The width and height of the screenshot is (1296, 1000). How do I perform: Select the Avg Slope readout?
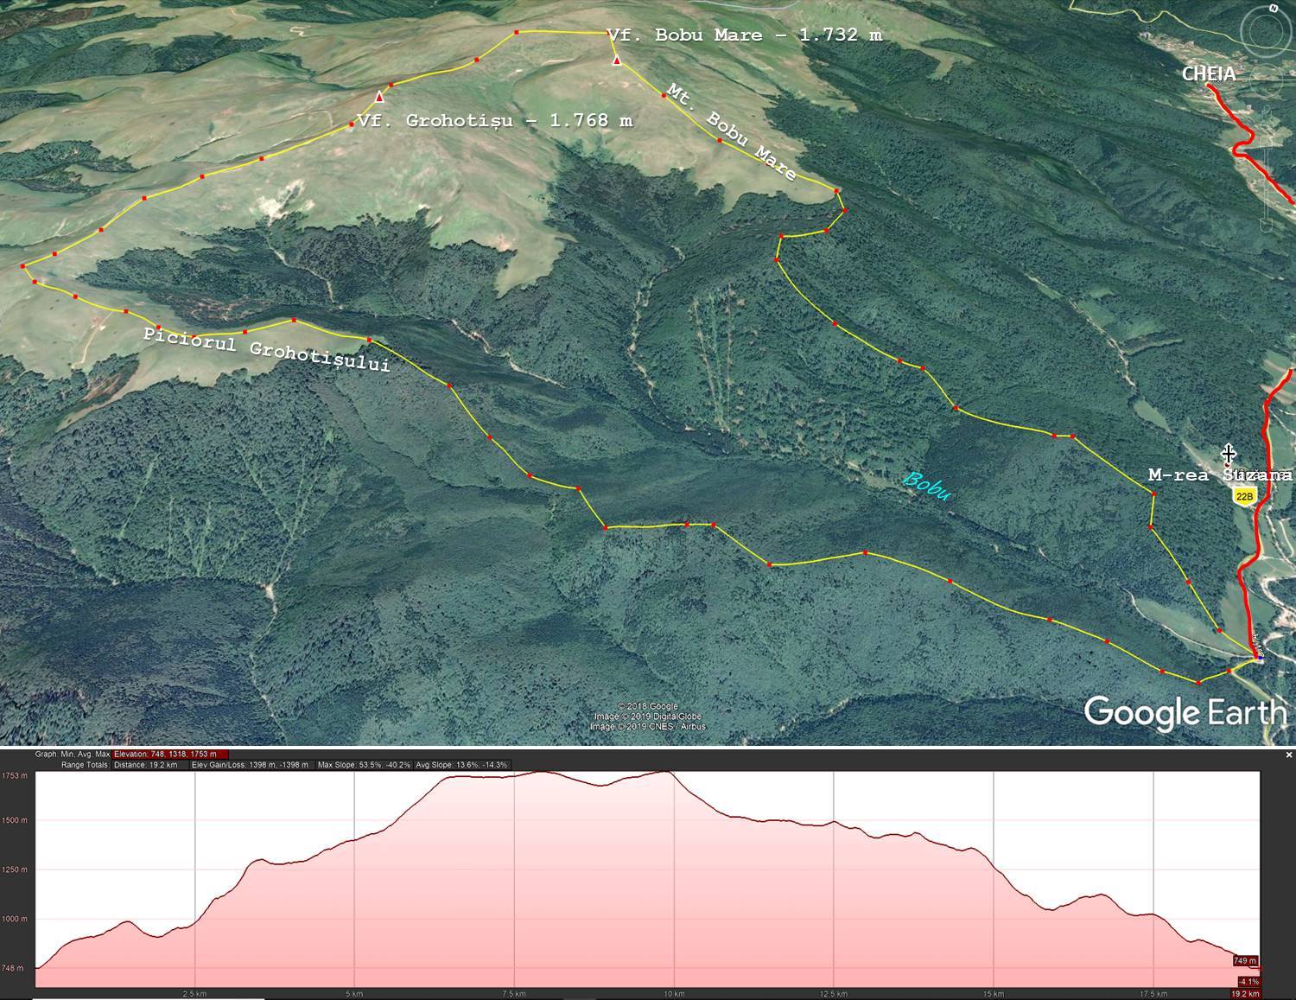(461, 765)
